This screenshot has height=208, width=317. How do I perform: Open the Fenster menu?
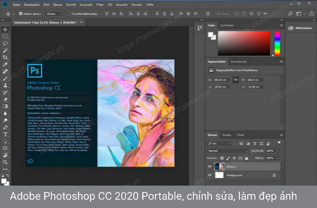click(x=137, y=5)
